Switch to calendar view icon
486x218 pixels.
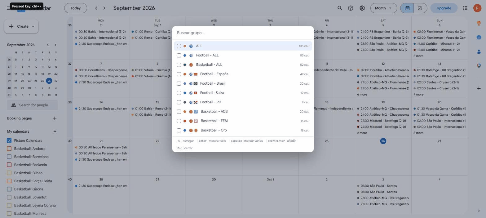pyautogui.click(x=407, y=8)
